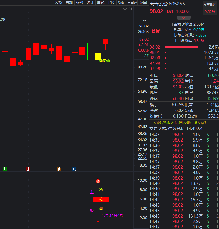This screenshot has width=219, height=229.
Task: Click the orange 榜 marker icon
Action: coord(59,169)
